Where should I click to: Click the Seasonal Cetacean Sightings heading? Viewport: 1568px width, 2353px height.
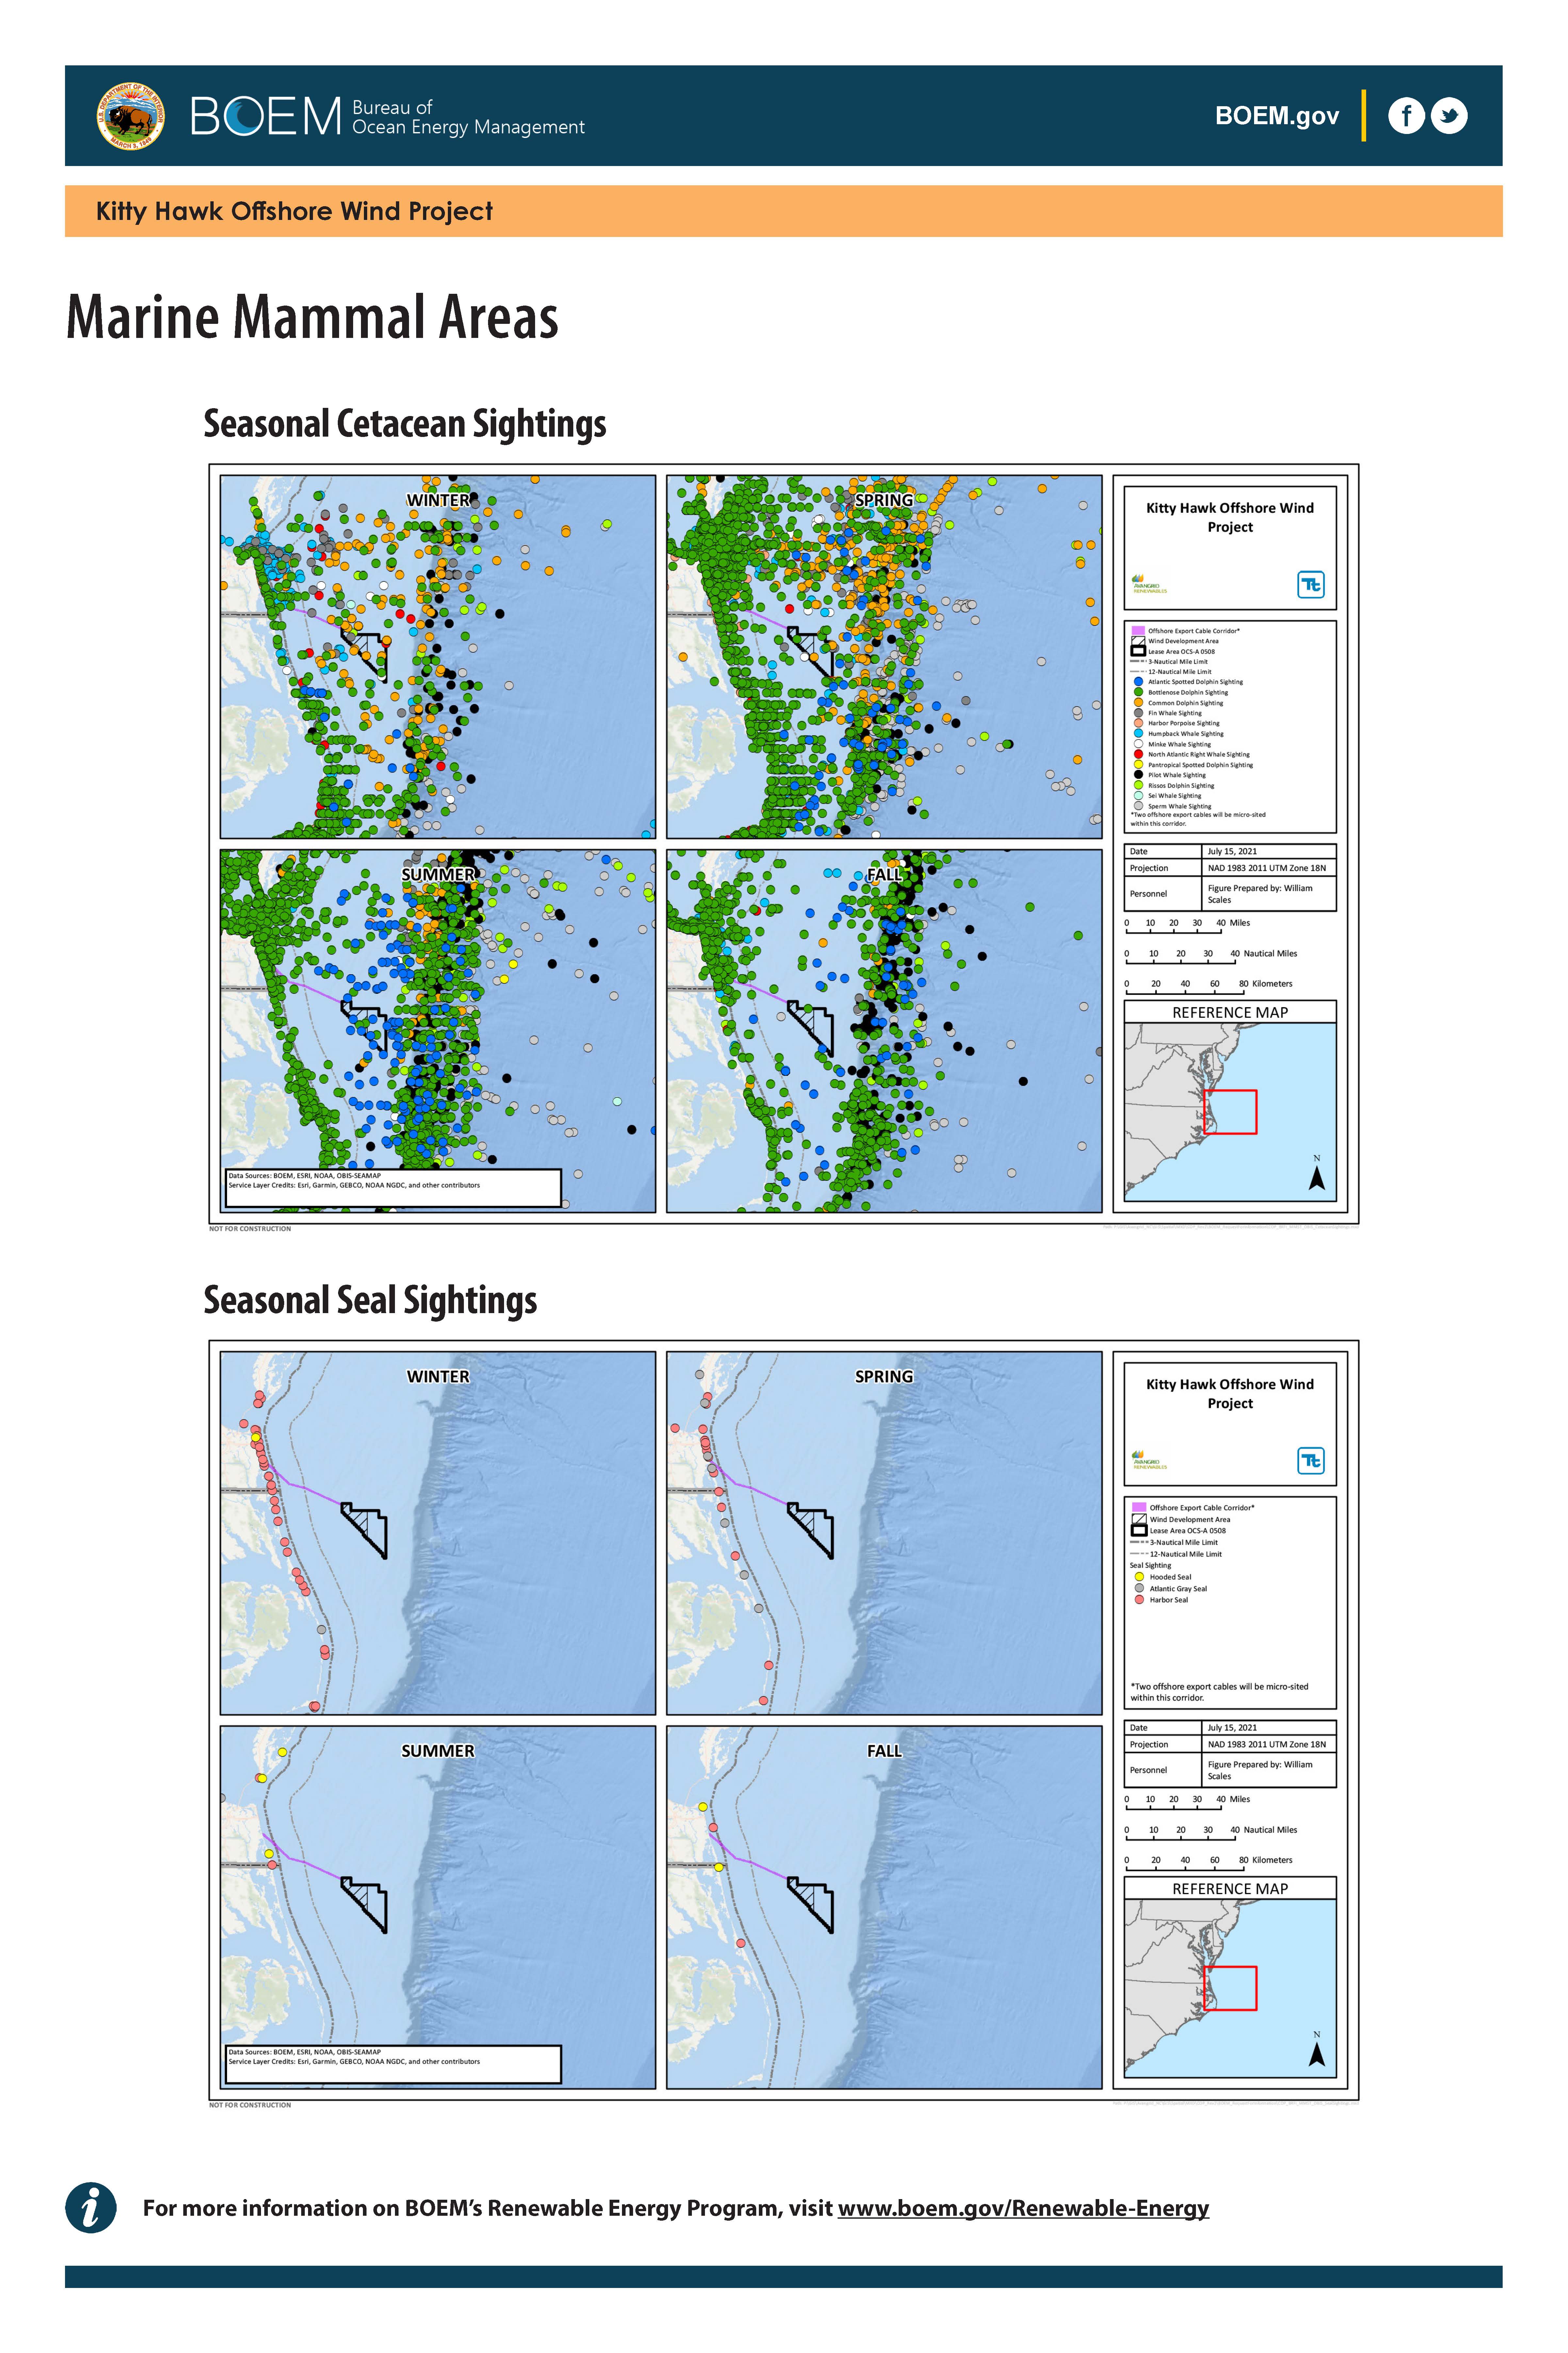click(x=405, y=424)
